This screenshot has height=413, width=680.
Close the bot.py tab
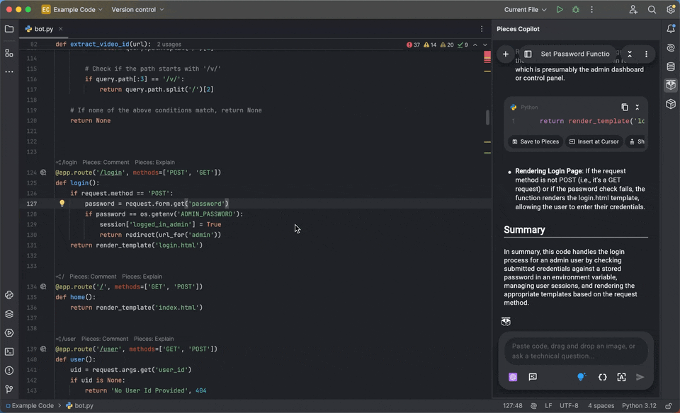coord(61,29)
